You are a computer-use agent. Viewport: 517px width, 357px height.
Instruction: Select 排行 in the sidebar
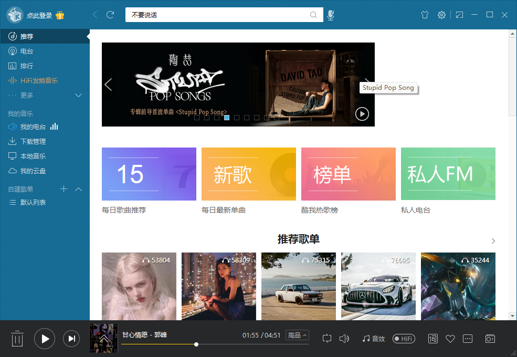(26, 66)
